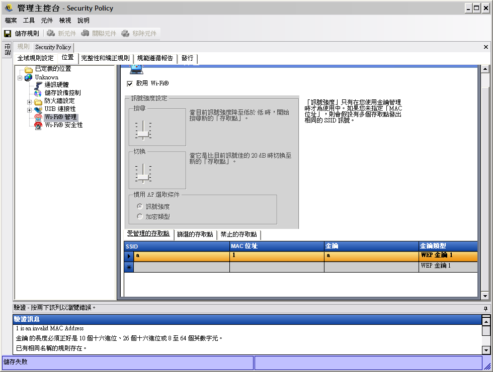
Task: Click the pin icon of validation panel
Action: point(486,308)
